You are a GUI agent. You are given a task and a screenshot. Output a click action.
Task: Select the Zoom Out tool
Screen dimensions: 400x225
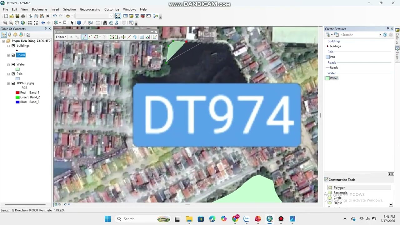click(11, 22)
